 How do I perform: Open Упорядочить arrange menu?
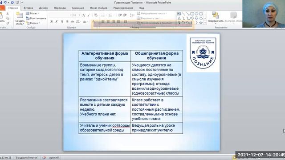pyautogui.click(x=216, y=18)
